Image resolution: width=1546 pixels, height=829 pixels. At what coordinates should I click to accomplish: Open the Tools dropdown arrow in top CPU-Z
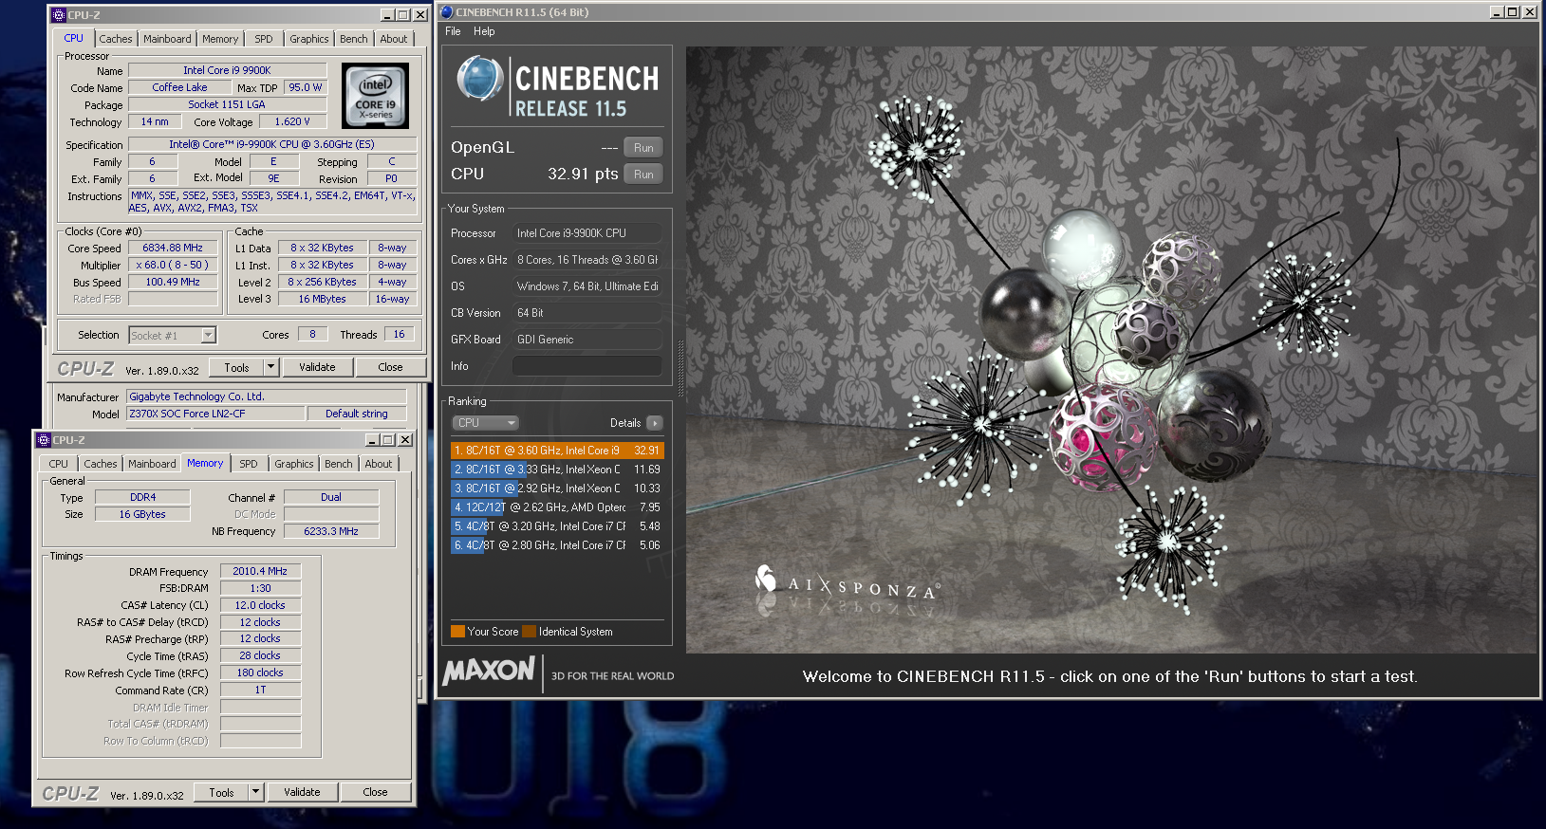[x=270, y=367]
